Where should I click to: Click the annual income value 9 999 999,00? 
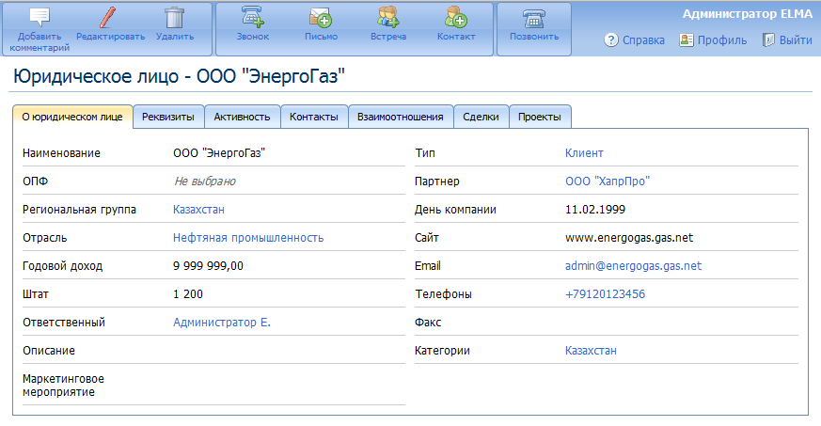[208, 266]
